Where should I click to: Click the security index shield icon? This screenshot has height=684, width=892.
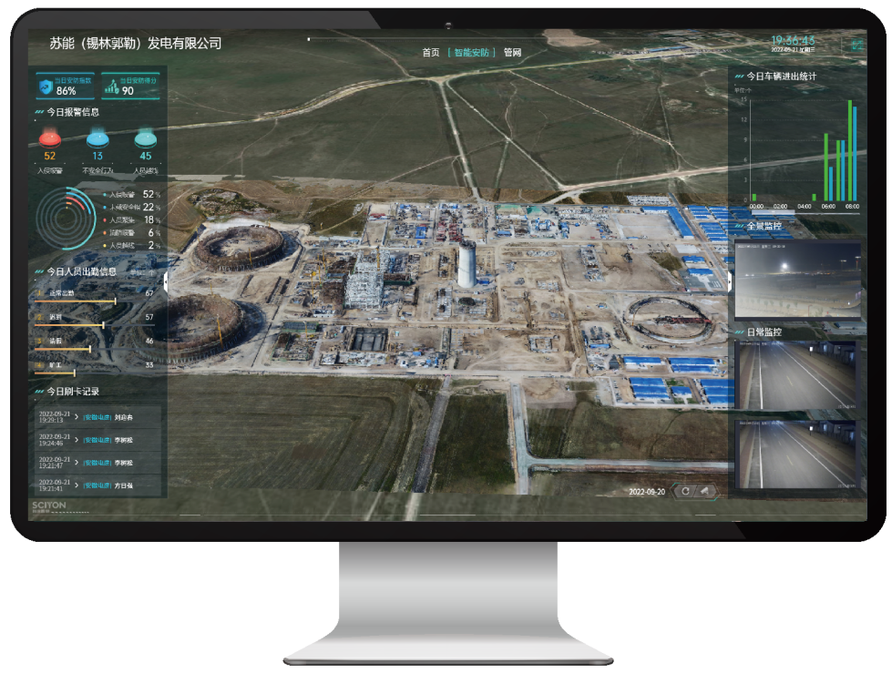[x=46, y=87]
